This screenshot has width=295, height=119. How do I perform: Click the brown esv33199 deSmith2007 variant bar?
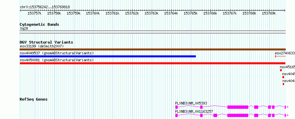pyautogui.click(x=152, y=49)
